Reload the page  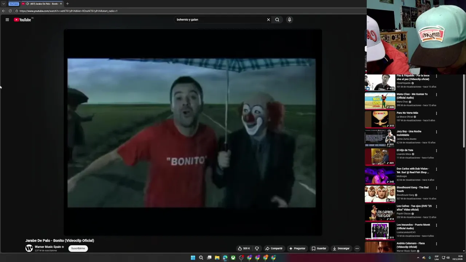click(10, 11)
